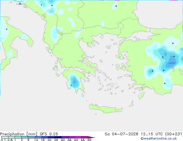Screen dimensions: 183x141
Task: Click the 20–25 mm legend swatch
Action: (51, 137)
